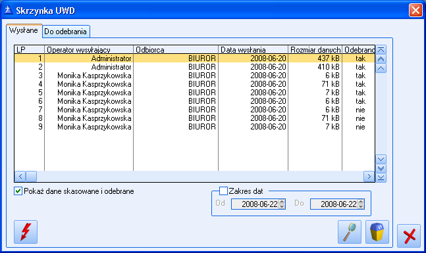Jump to last record arrow button
Image resolution: width=426 pixels, height=253 pixels.
[381, 177]
